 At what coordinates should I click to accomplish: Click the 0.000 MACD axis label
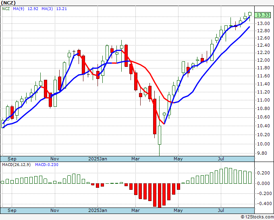(x=264, y=183)
